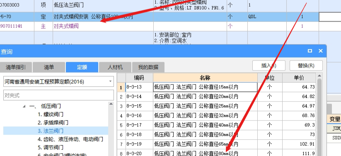Select 1. 螺纹阀门 in the tree

coord(51,115)
